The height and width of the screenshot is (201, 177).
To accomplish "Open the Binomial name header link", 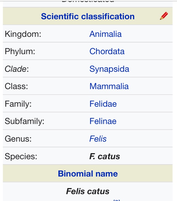I will tap(88, 174).
